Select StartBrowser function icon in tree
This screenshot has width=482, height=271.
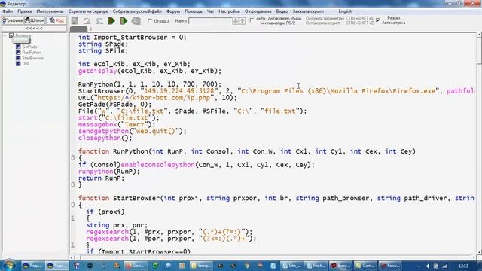pos(18,58)
